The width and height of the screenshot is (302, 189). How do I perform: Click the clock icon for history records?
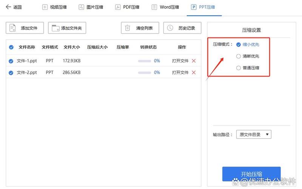[x=170, y=28]
